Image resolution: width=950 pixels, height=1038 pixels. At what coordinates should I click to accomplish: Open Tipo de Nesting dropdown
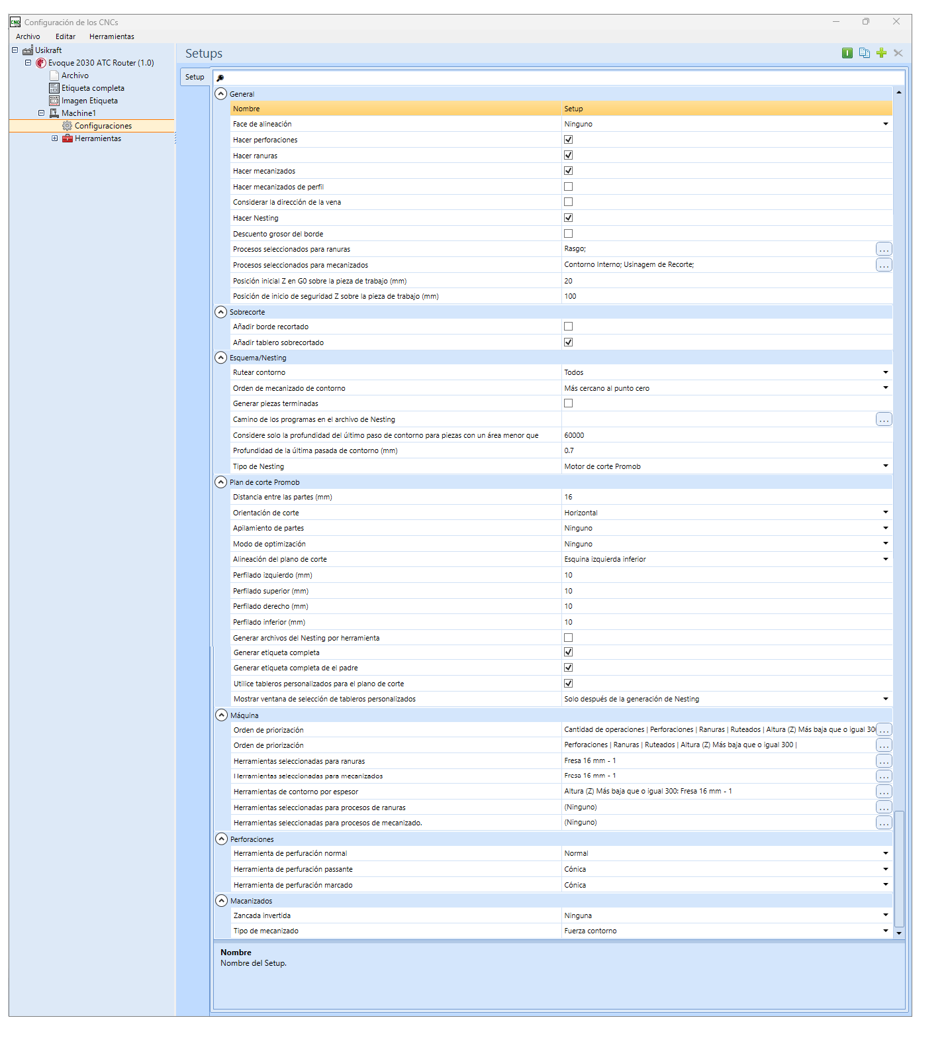[x=886, y=466]
